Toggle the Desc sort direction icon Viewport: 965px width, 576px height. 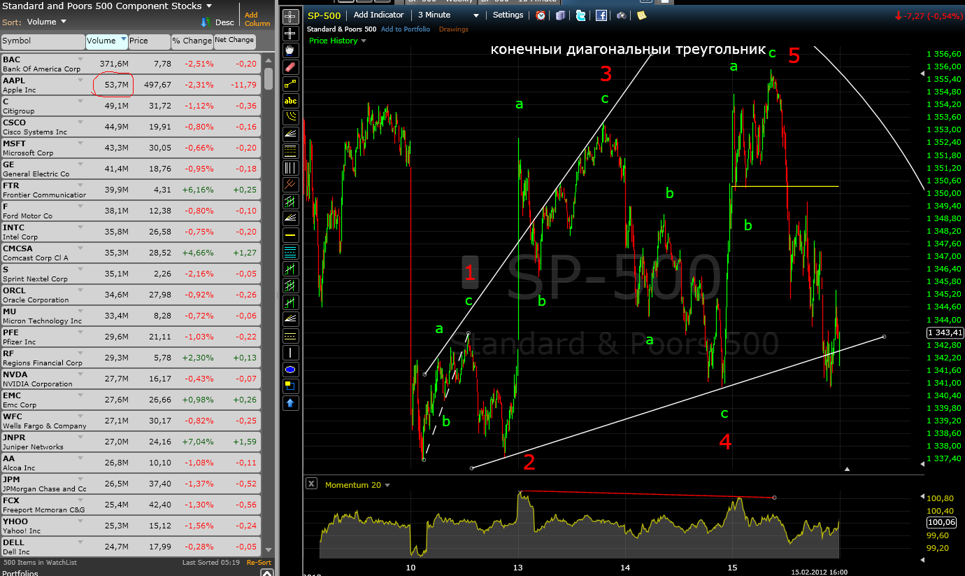(206, 22)
